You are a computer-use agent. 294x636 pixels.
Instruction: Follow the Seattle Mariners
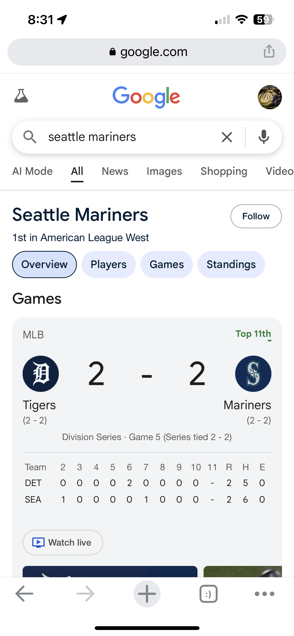256,216
